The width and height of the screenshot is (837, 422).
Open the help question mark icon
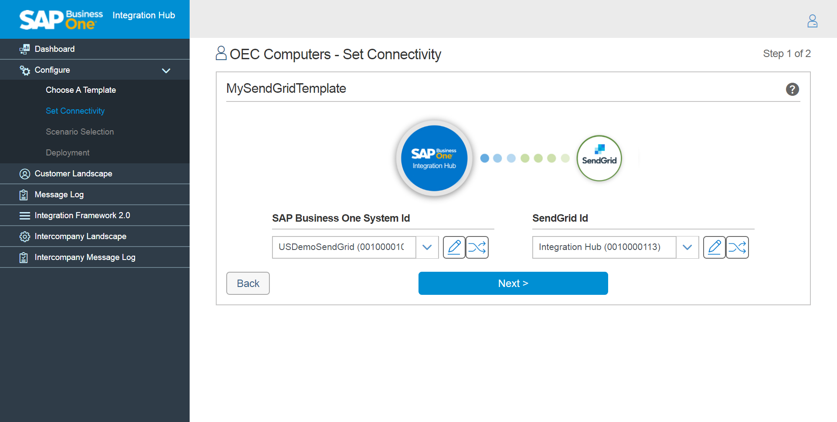coord(792,89)
